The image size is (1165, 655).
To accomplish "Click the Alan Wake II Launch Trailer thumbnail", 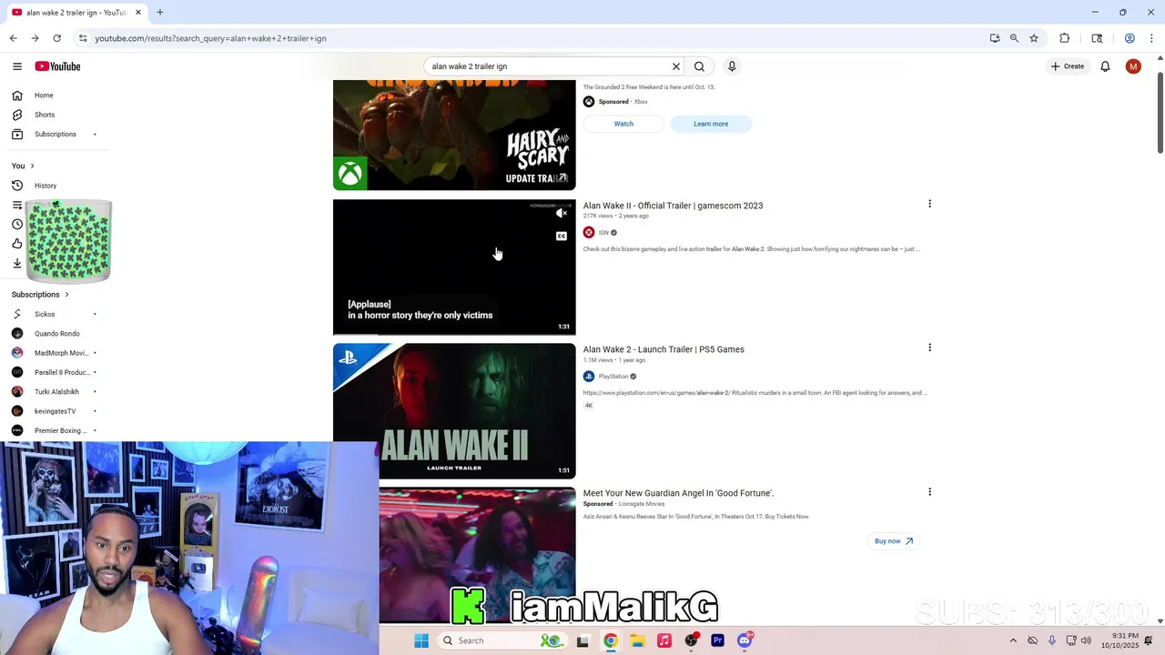I will [x=454, y=411].
